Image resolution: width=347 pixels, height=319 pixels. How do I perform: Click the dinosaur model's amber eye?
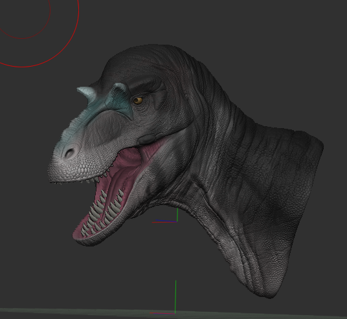138,101
